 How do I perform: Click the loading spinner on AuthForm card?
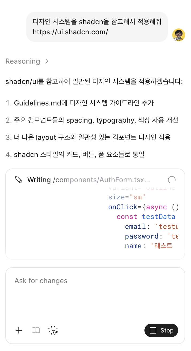pos(171,180)
